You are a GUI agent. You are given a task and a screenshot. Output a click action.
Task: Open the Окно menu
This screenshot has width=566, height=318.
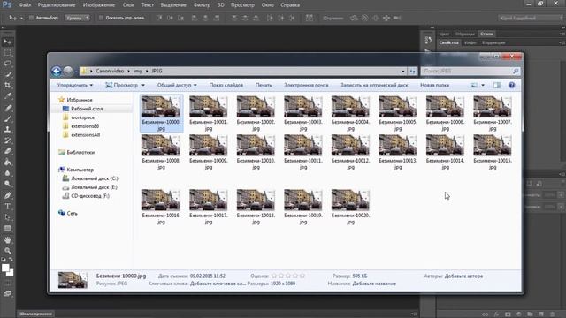267,5
